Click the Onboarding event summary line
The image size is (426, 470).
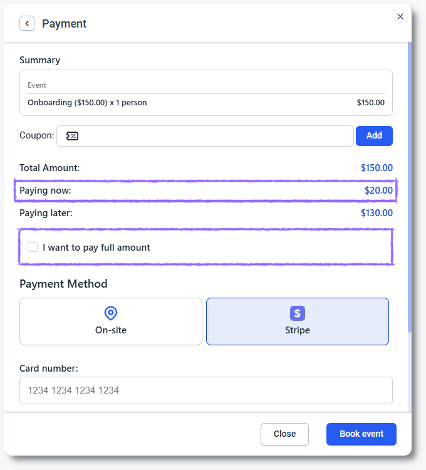tap(87, 103)
